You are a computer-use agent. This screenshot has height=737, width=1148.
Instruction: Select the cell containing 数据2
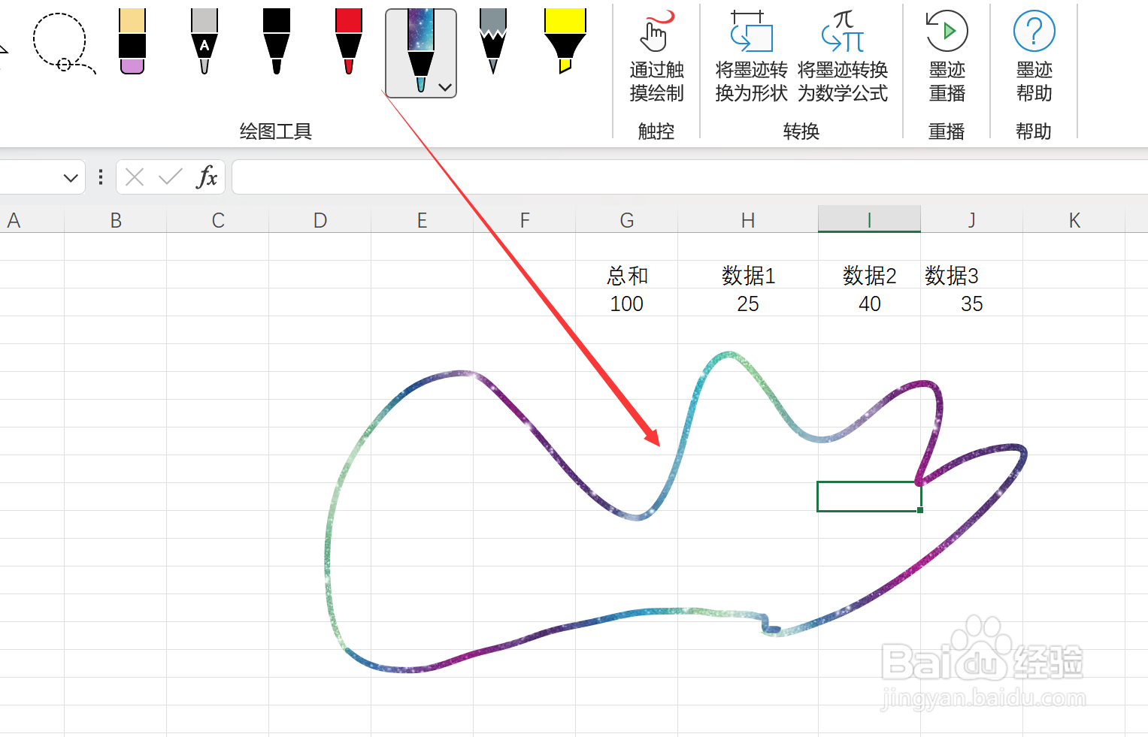869,276
